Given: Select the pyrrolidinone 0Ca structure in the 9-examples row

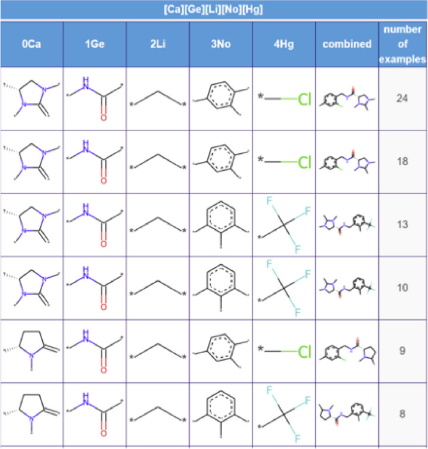Looking at the screenshot, I should point(32,351).
